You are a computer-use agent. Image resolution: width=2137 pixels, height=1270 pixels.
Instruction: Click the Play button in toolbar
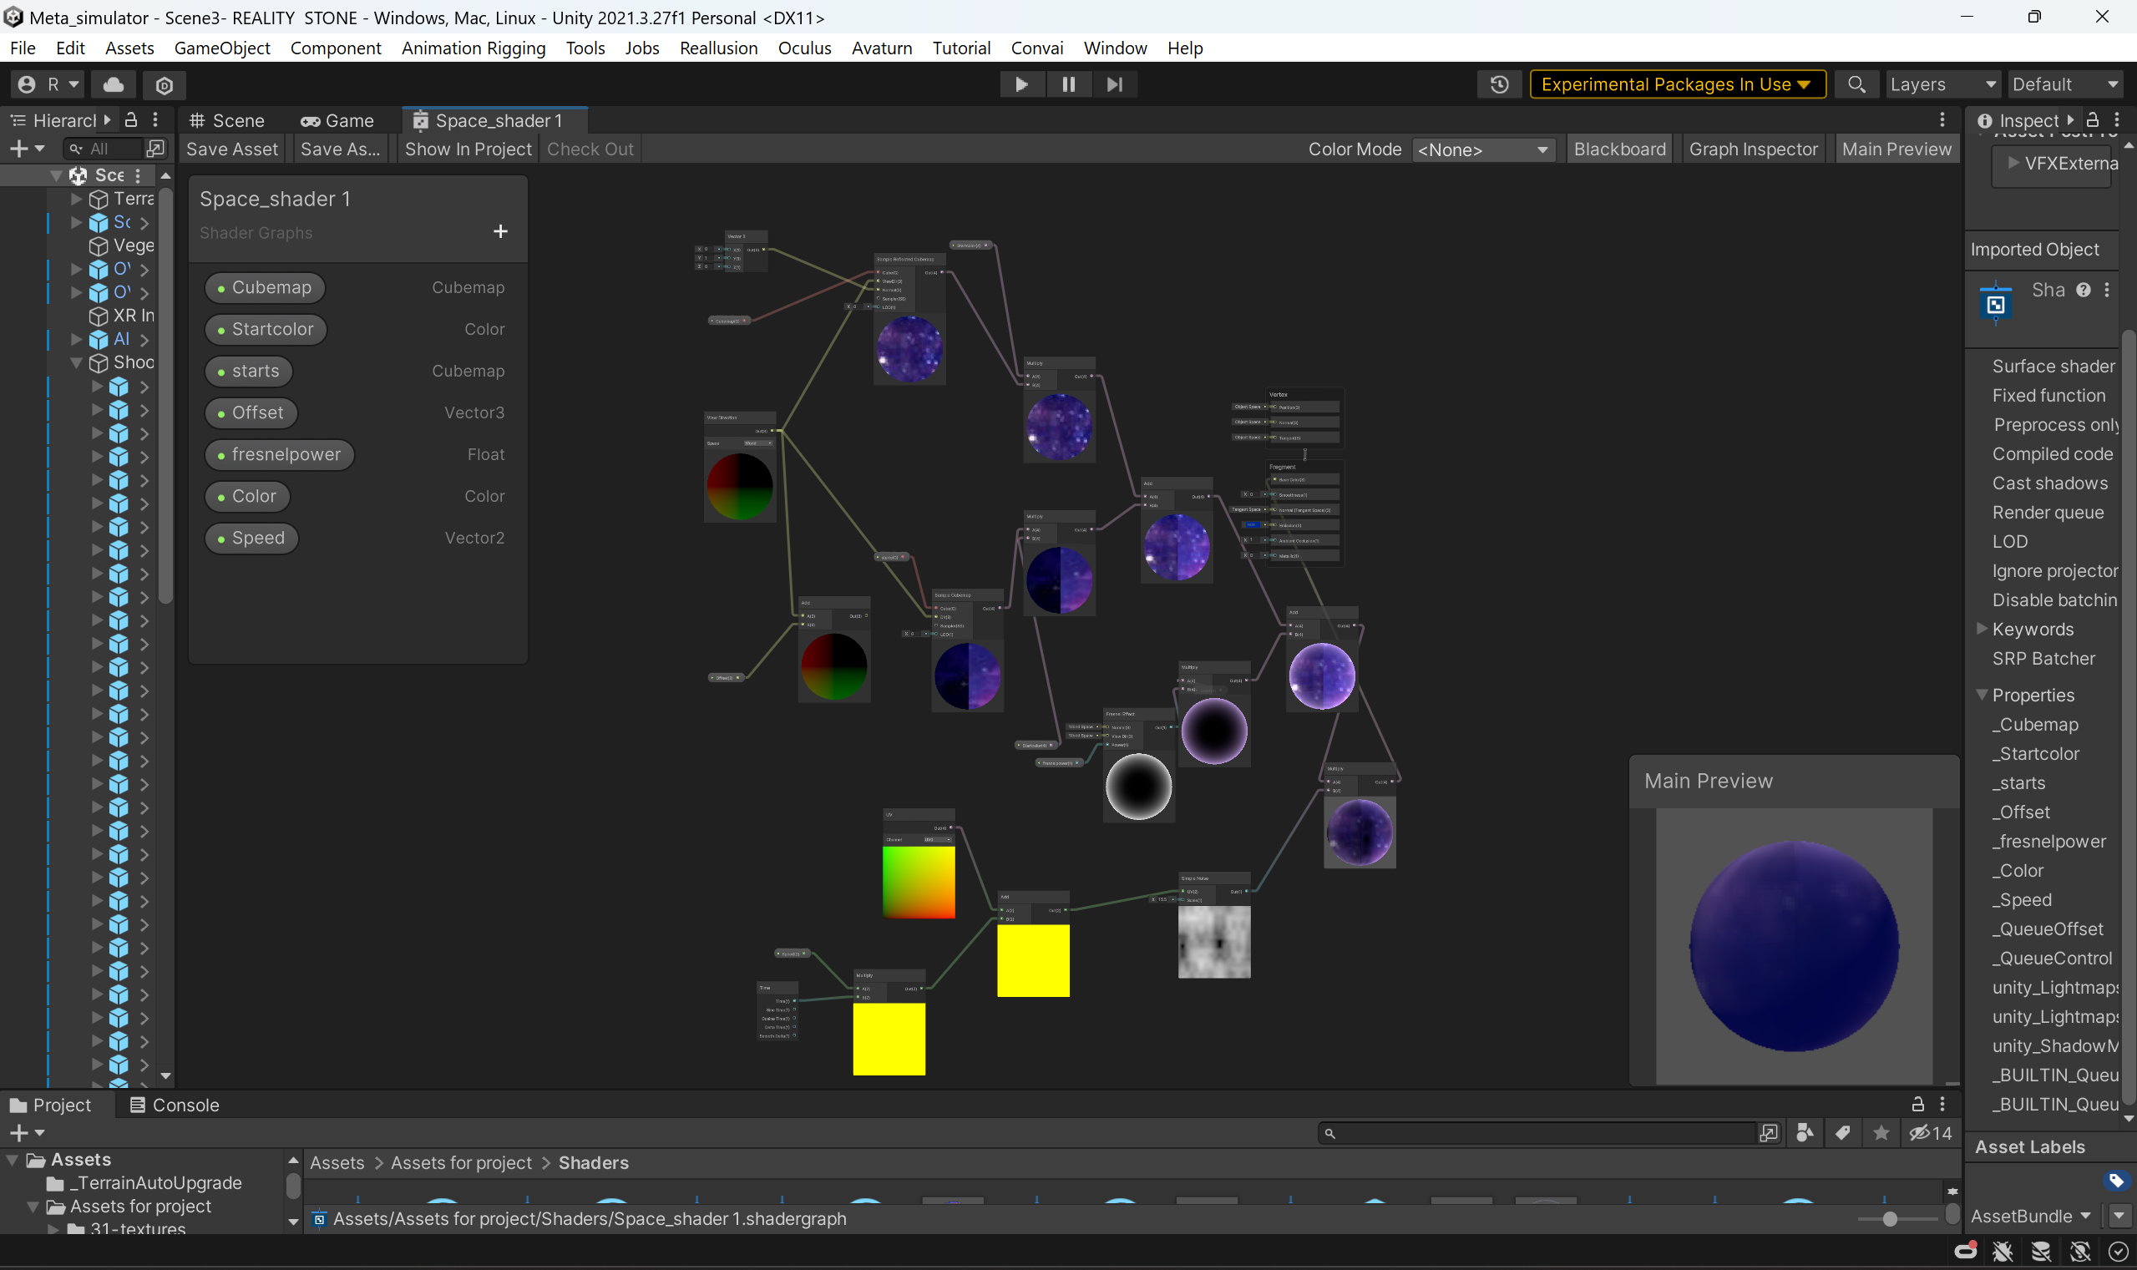[1021, 83]
